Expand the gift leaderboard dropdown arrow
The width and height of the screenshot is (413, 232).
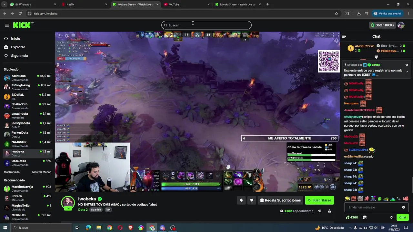coord(376,57)
